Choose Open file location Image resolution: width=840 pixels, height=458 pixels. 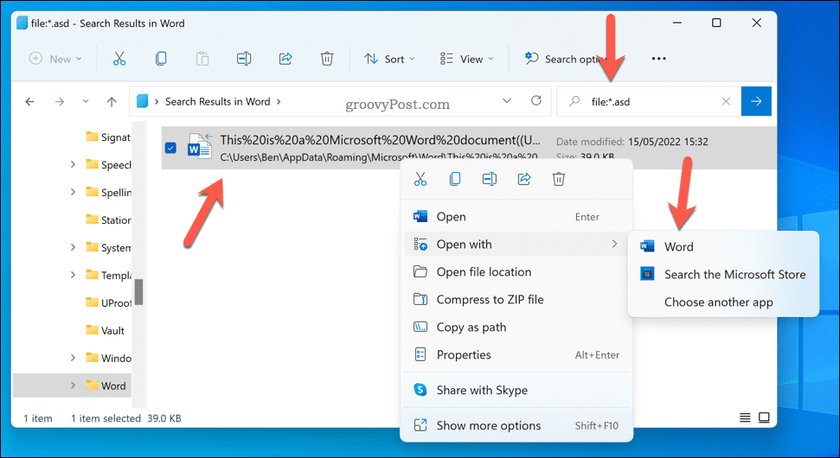(x=516, y=272)
